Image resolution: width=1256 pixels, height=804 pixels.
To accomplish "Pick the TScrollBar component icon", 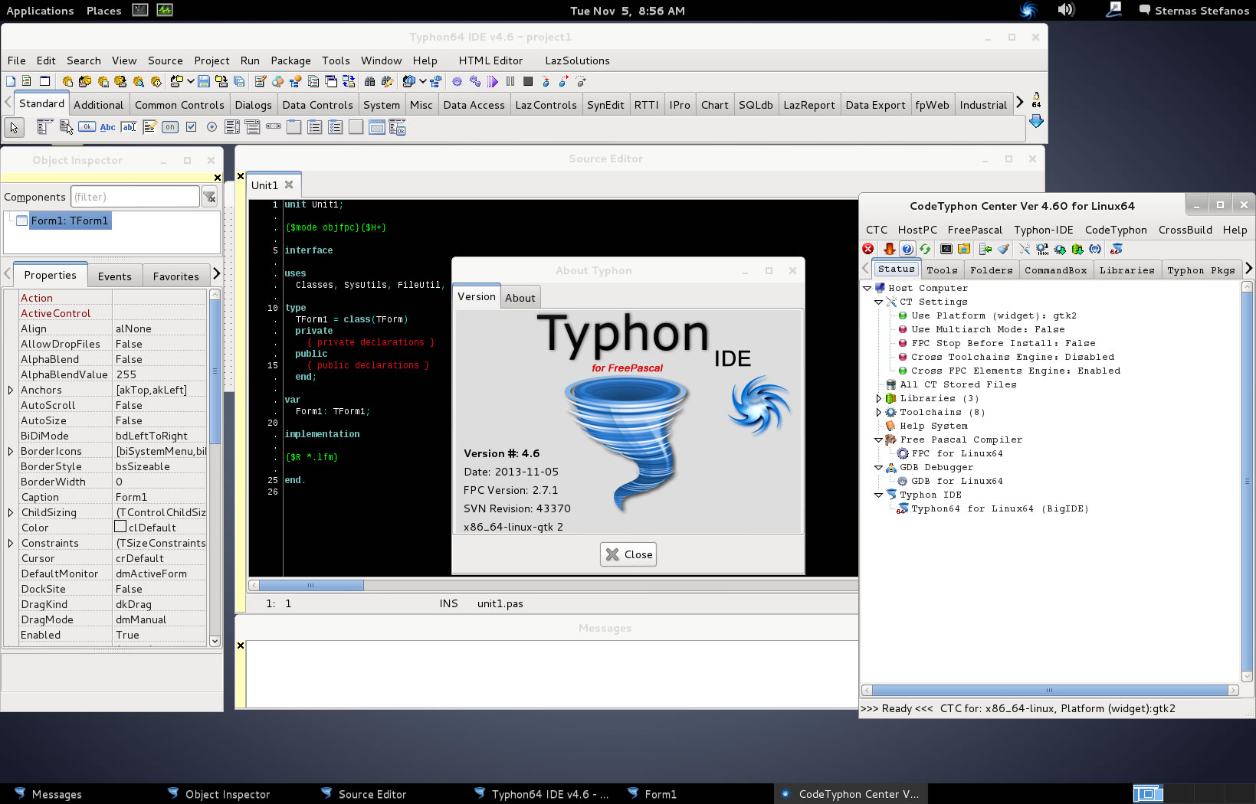I will tap(274, 126).
